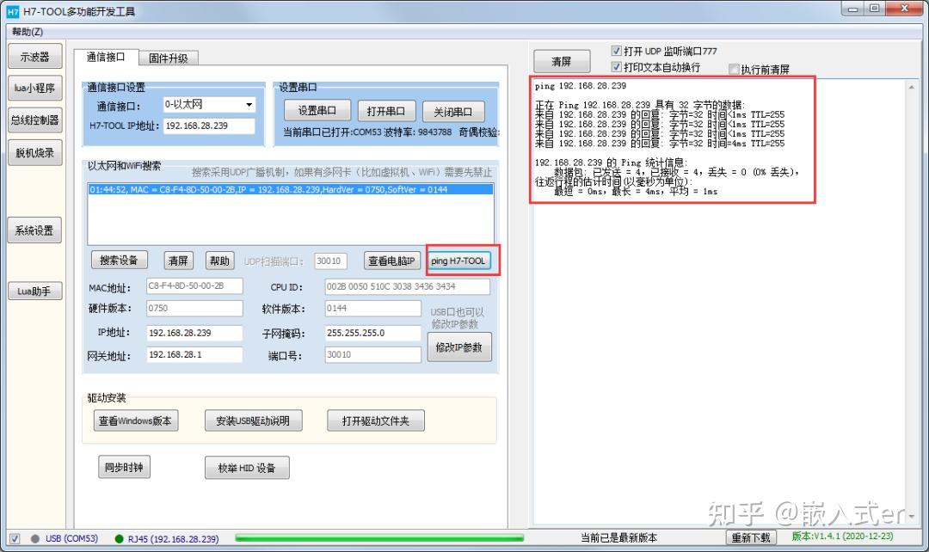The width and height of the screenshot is (929, 552).
Task: Open 系统设置 from the sidebar
Action: pos(34,230)
